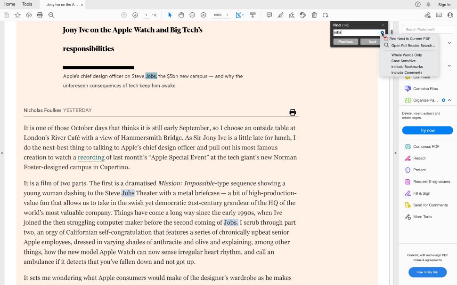Click the Search 'Watermark' tools field
Screen dimensions: 457x285
coord(427,29)
